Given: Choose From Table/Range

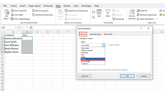Looking at the screenshot, I should coord(20,19).
